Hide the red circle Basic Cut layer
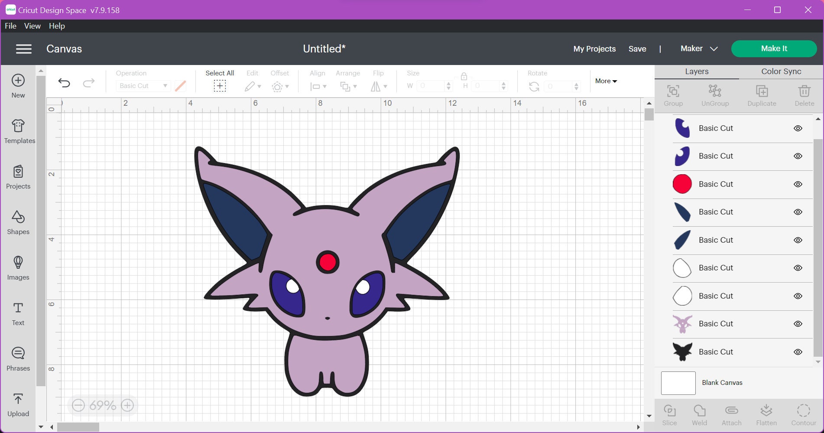This screenshot has height=433, width=824. (798, 184)
